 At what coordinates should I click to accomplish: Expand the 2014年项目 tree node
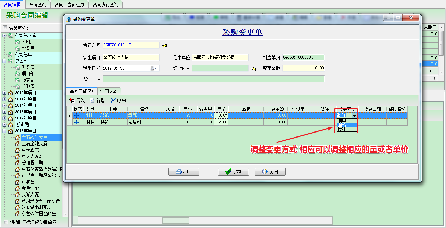(5, 105)
